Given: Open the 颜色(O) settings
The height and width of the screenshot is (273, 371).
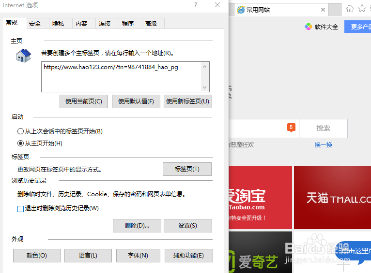Looking at the screenshot, I should click(37, 256).
